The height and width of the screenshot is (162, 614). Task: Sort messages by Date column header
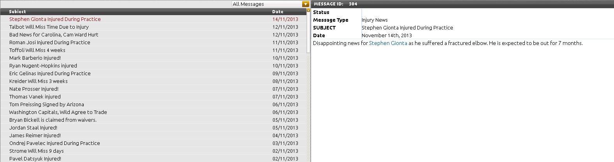pyautogui.click(x=278, y=12)
